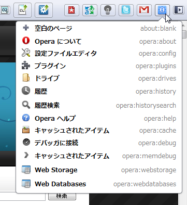
Task: Click the 検索 button on the page
Action: click(62, 196)
